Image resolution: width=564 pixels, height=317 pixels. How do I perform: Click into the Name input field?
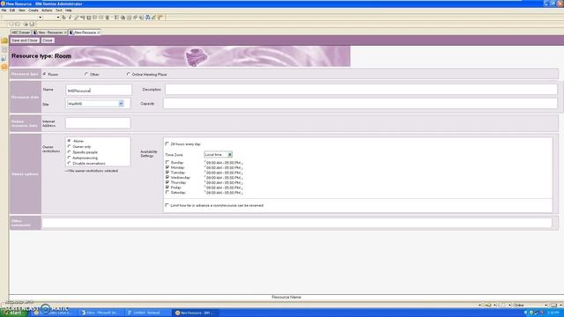coord(99,90)
